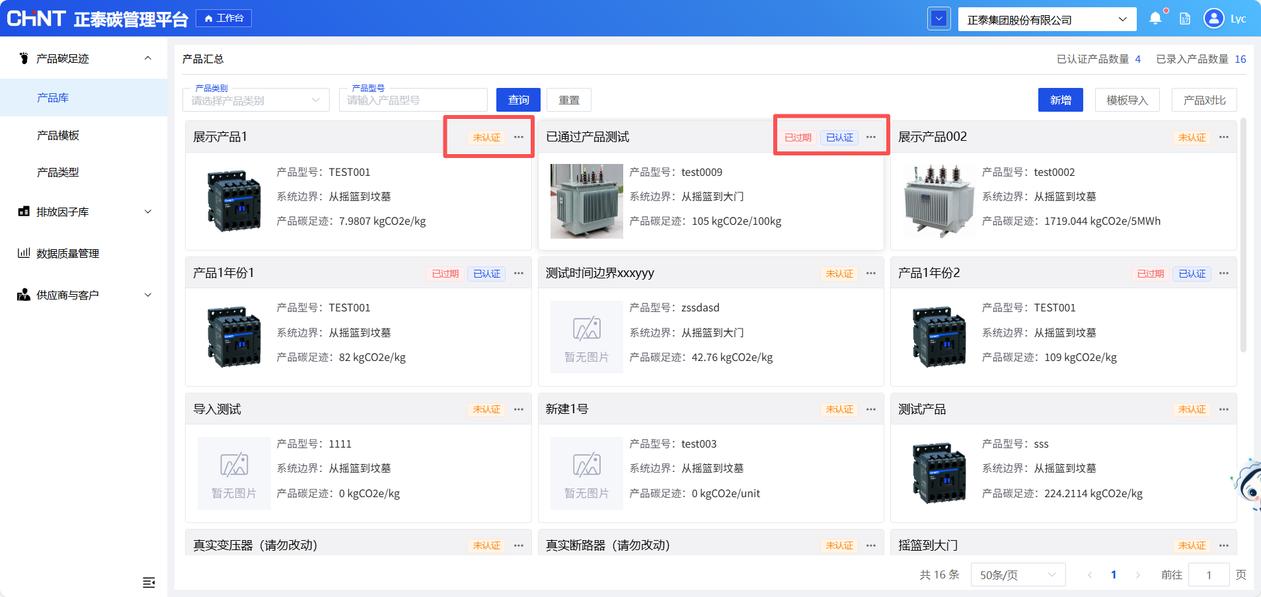Click the blue dropdown square in header
Screen dimensions: 1261x597
click(x=939, y=19)
